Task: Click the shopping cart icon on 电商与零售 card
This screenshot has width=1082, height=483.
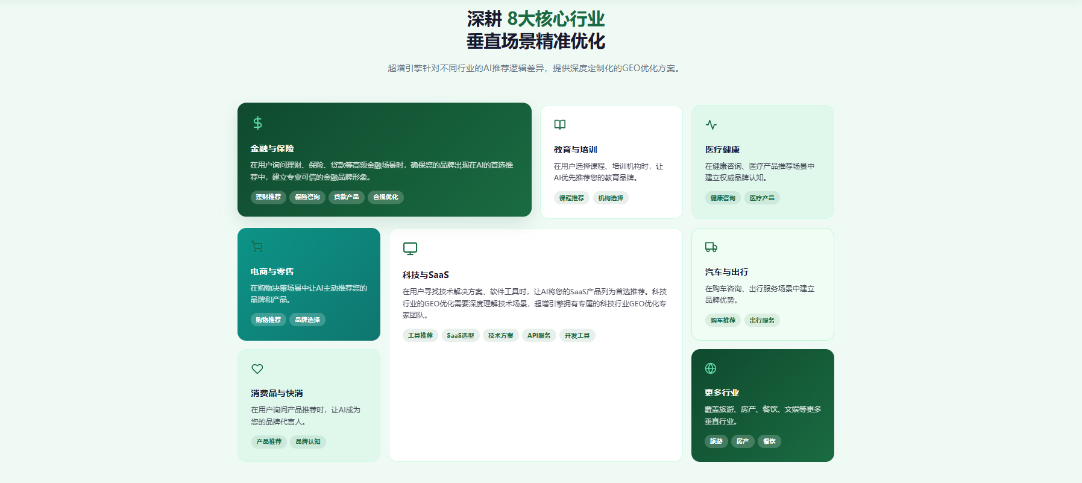Action: (257, 247)
